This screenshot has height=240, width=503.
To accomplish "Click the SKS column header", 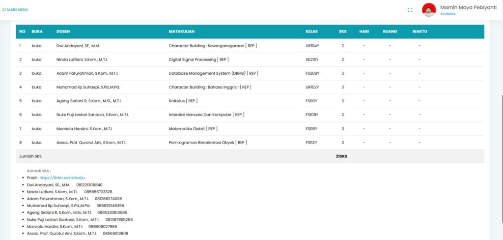I will tap(342, 31).
